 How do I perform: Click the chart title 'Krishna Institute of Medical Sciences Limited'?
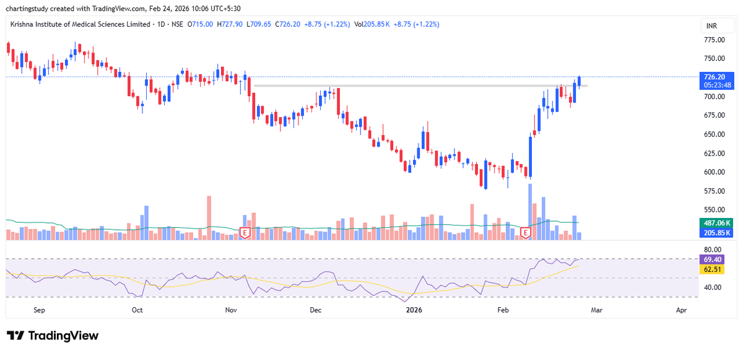coord(80,24)
